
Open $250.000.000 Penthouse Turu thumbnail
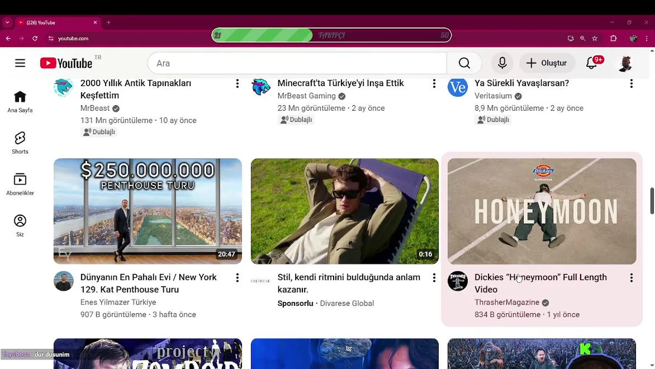[148, 211]
